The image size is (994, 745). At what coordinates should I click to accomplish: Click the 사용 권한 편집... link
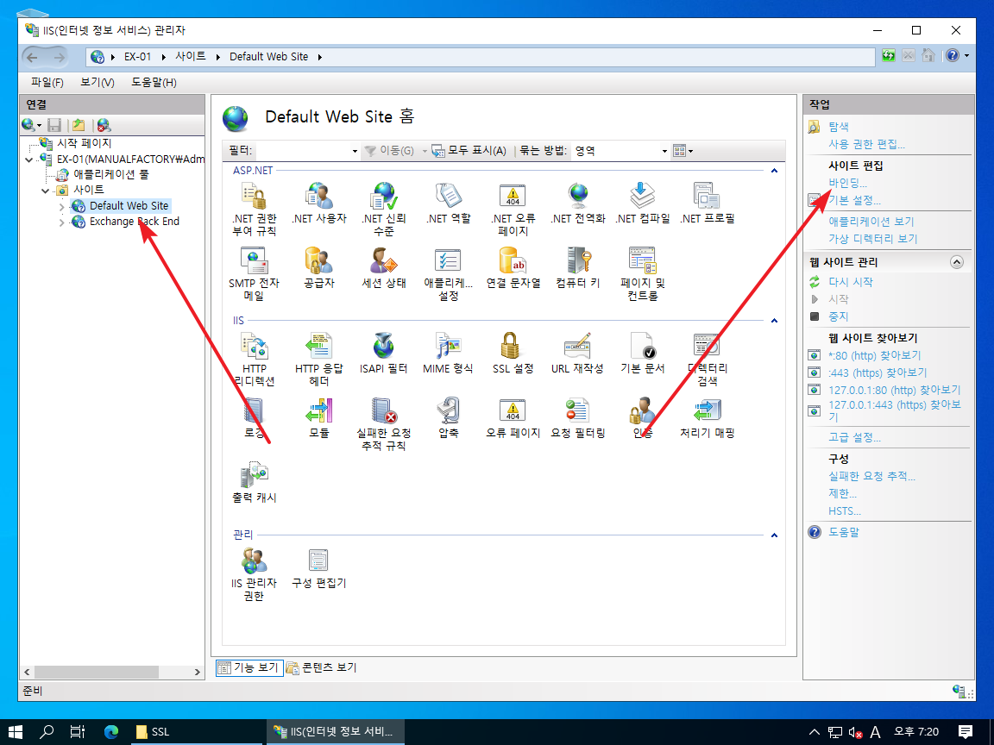tap(866, 144)
